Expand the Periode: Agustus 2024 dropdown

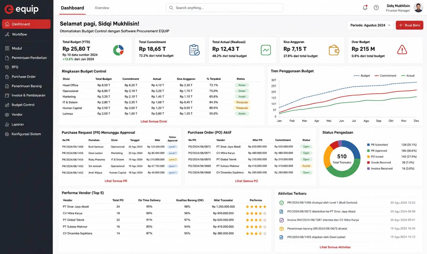click(370, 25)
